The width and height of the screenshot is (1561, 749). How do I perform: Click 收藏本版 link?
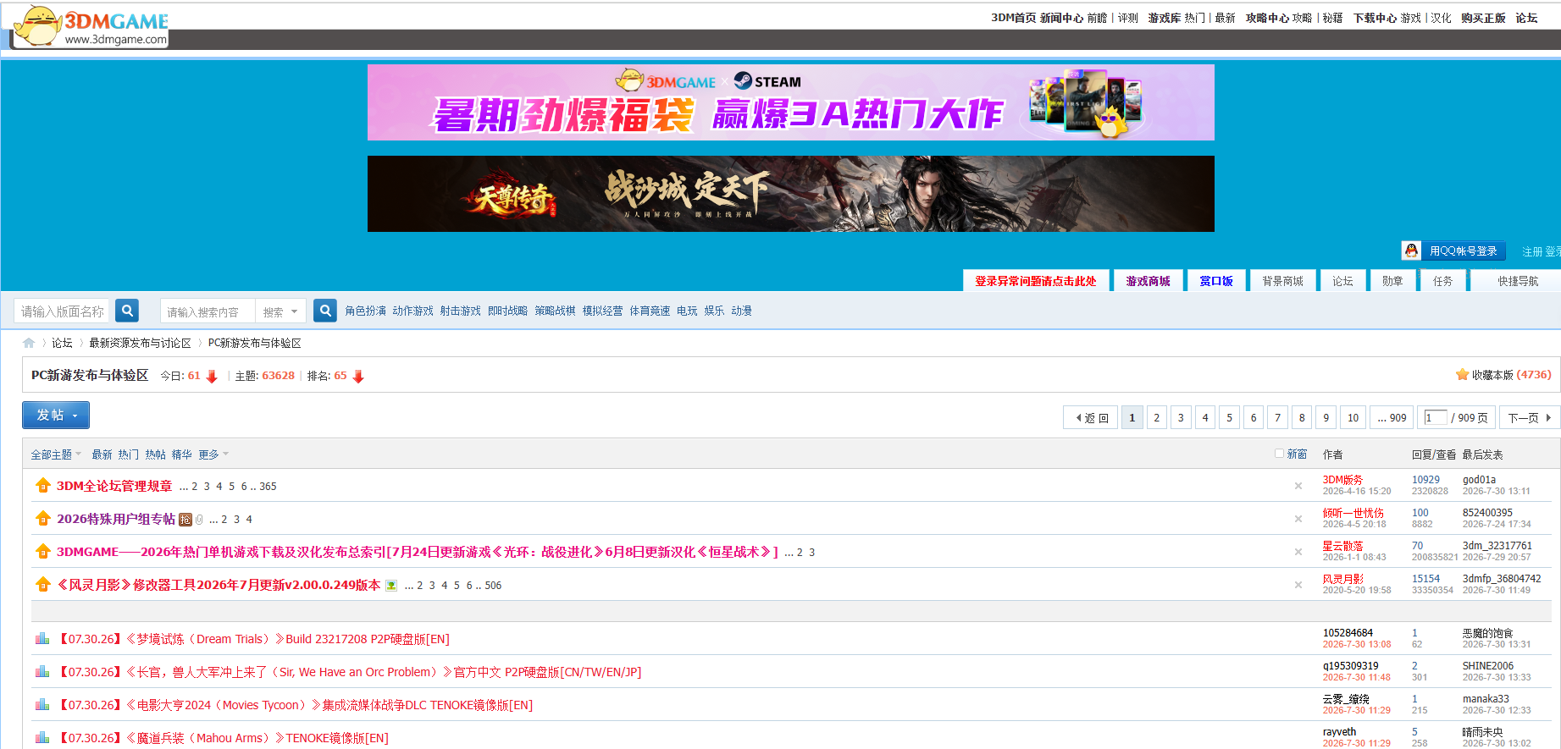pos(1492,375)
